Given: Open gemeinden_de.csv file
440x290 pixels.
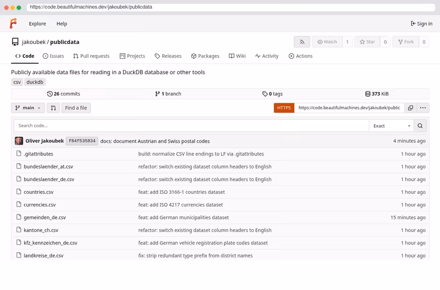Looking at the screenshot, I should coord(45,217).
